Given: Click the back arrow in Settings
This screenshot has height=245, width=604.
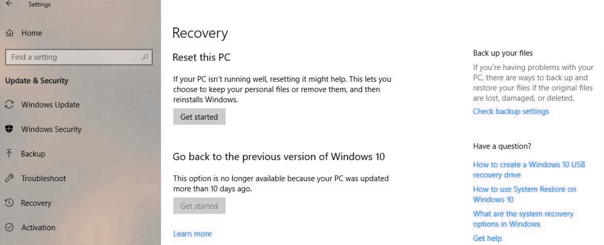Looking at the screenshot, I should (9, 4).
